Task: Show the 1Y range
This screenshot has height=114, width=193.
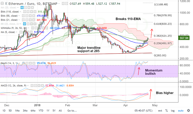Action: pos(48,110)
